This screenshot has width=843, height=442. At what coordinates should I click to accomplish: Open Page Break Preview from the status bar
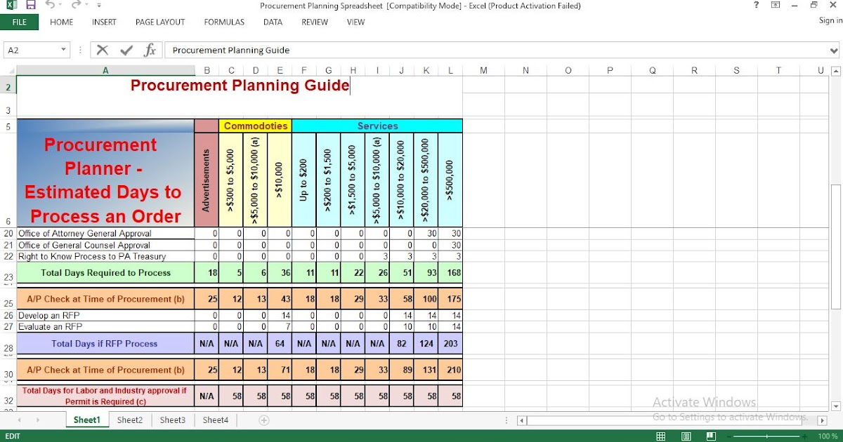pos(710,435)
